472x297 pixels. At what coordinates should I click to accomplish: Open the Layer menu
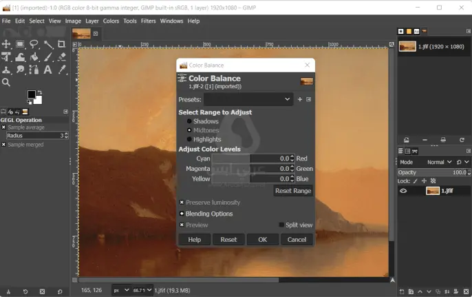[92, 21]
